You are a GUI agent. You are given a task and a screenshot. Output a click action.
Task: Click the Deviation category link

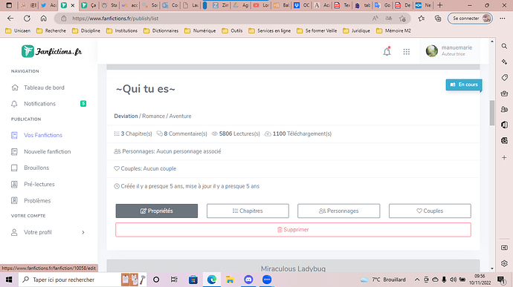pos(126,116)
